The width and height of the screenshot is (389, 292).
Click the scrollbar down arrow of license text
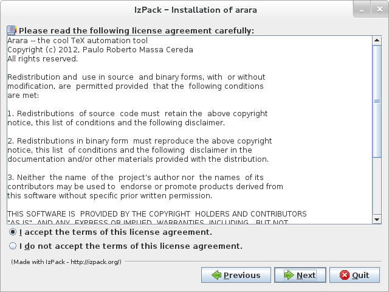click(377, 220)
